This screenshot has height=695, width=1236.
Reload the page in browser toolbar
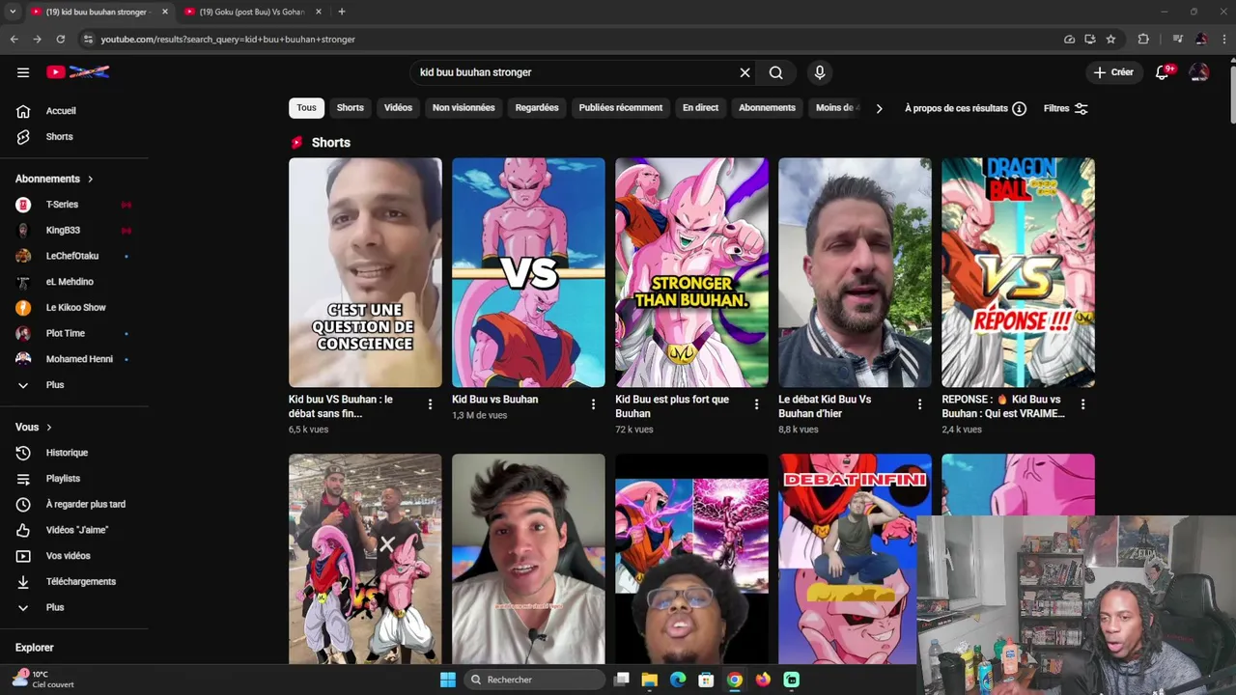coord(60,39)
